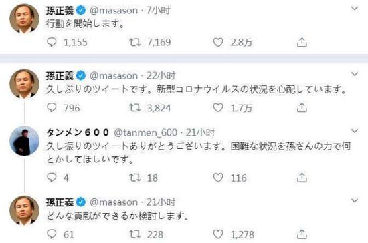Open @masason handle on 7小时 tweet

pyautogui.click(x=114, y=11)
